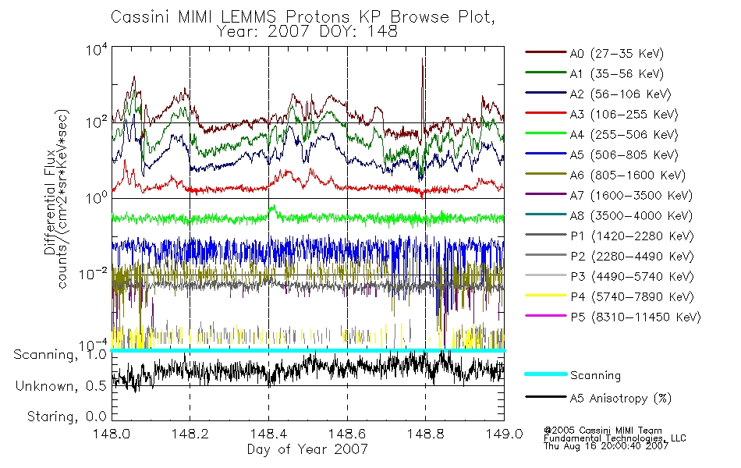Screen dimensions: 741x468
Task: Click the purple A7 legend line
Action: click(x=546, y=193)
